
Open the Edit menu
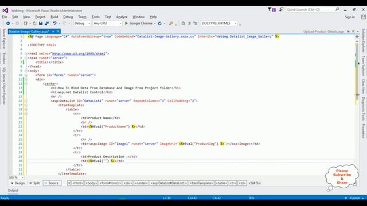tap(15, 17)
